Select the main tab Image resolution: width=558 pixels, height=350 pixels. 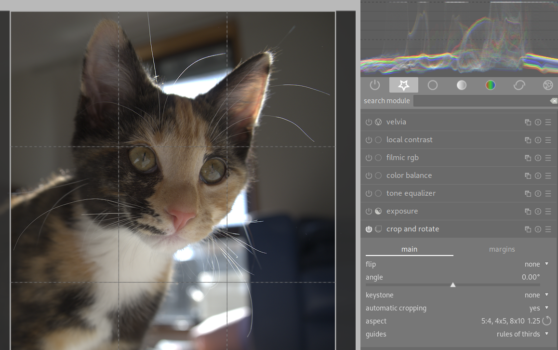click(409, 249)
